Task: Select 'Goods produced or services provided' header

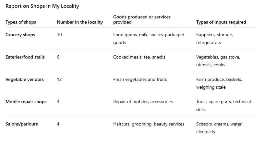Action: pyautogui.click(x=142, y=19)
